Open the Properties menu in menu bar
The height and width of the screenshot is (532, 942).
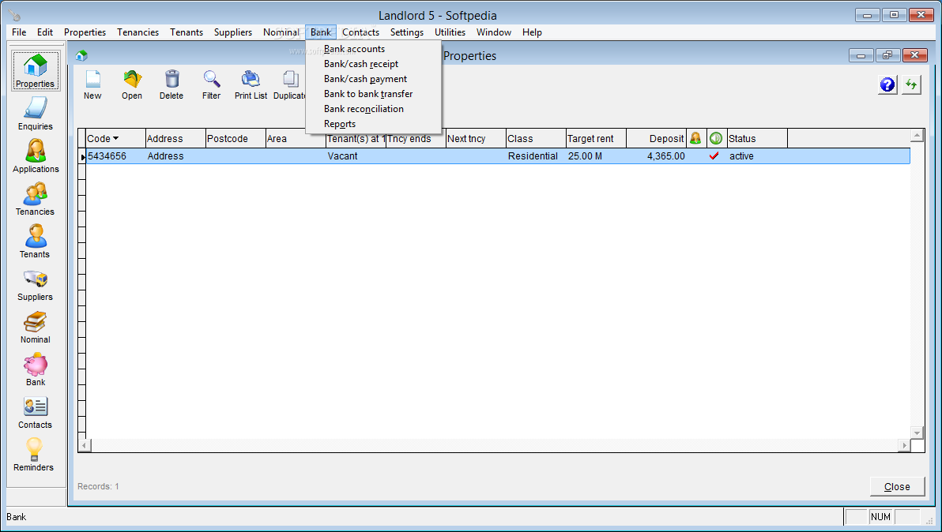pyautogui.click(x=85, y=32)
